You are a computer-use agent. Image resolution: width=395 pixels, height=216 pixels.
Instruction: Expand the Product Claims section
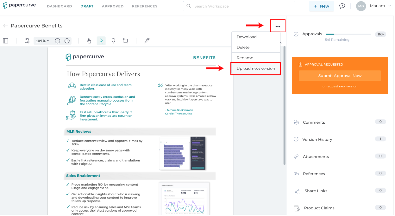coord(340,208)
